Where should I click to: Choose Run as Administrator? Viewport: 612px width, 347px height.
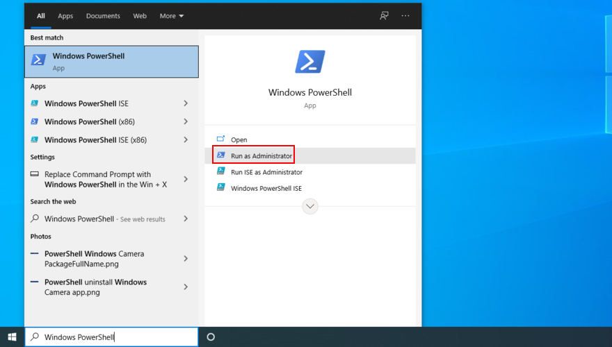pos(310,155)
